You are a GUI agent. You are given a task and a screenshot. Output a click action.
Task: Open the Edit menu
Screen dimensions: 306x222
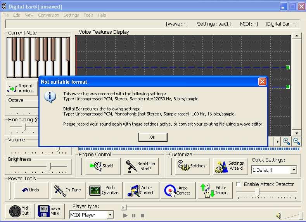[x=17, y=15]
